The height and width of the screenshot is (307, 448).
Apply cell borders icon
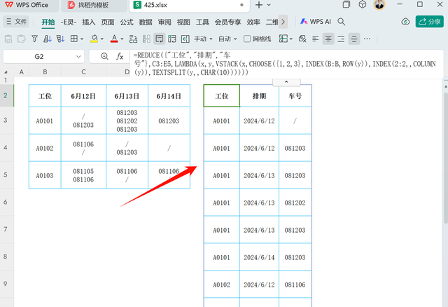click(x=74, y=39)
